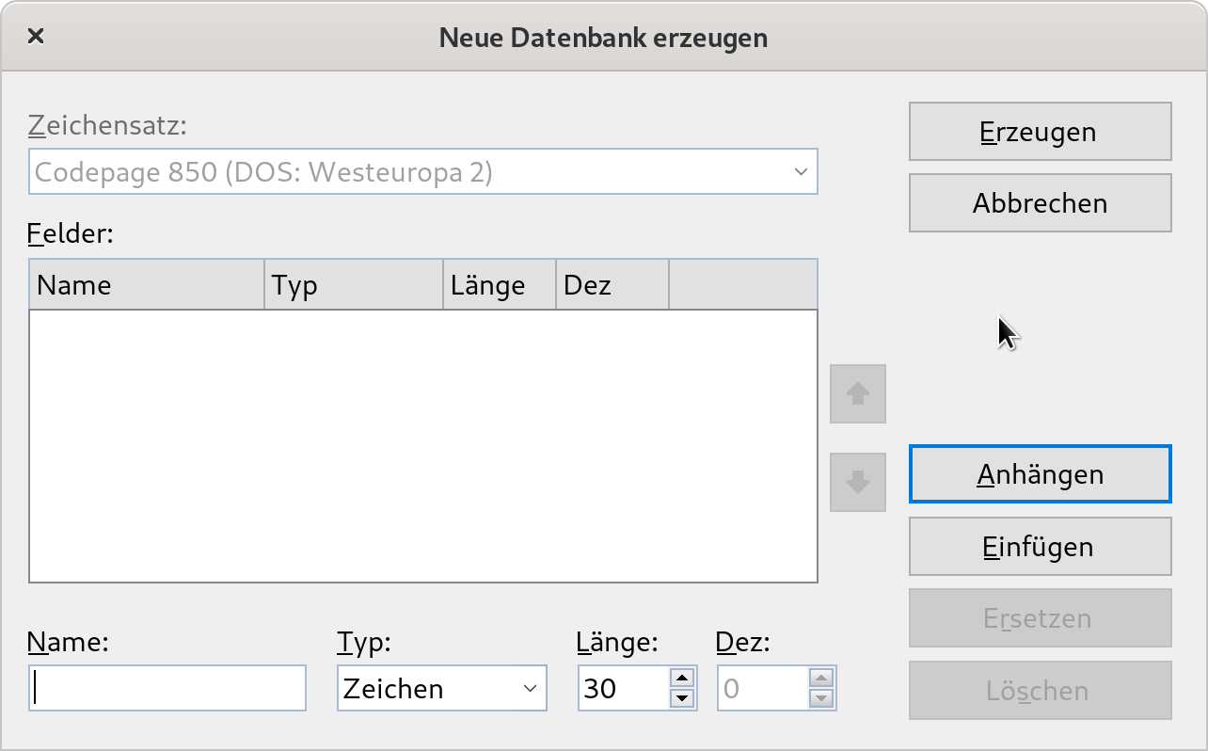The width and height of the screenshot is (1208, 751).
Task: Click the Typ column header
Action: (x=353, y=284)
